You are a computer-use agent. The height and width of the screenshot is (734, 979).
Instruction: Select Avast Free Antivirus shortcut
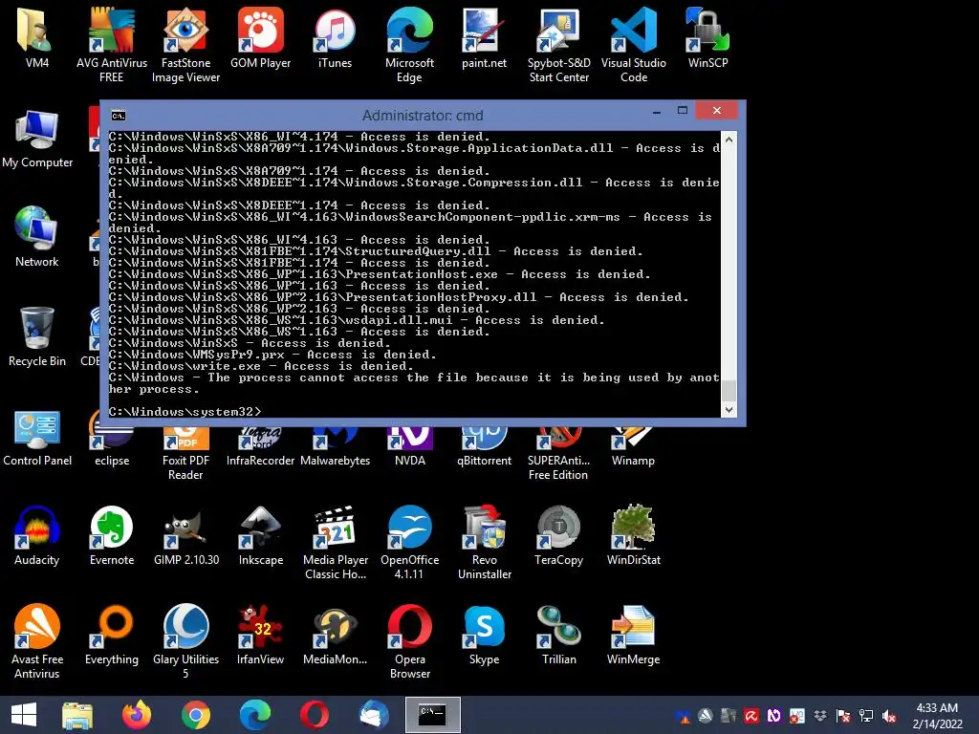tap(37, 641)
